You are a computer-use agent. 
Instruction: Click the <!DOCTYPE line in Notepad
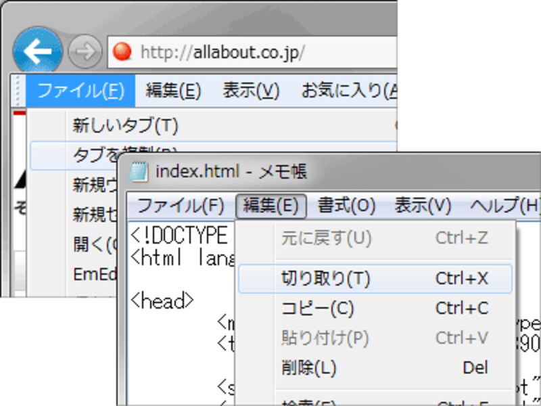coord(179,236)
